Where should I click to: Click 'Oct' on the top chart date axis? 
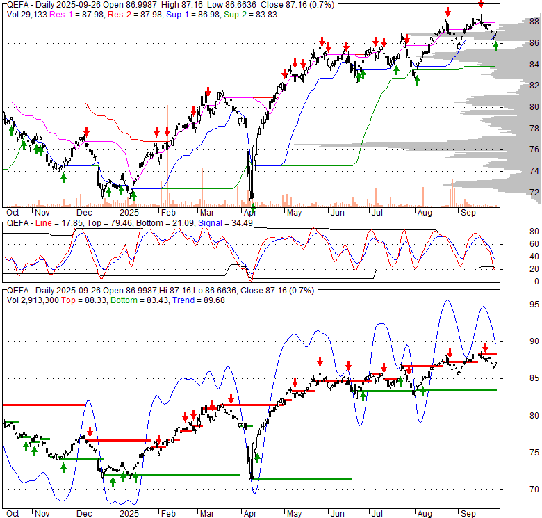13,213
